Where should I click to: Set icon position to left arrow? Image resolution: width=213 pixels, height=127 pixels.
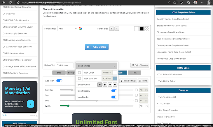click(99, 85)
